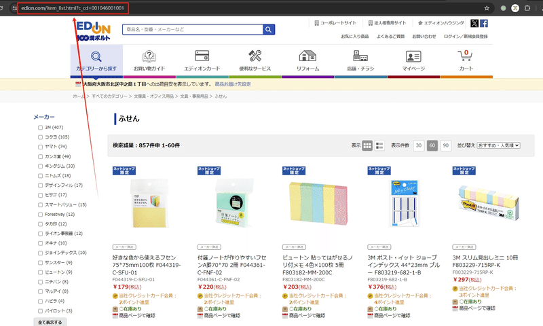Show 90 items per page
The image size is (543, 326).
[446, 145]
